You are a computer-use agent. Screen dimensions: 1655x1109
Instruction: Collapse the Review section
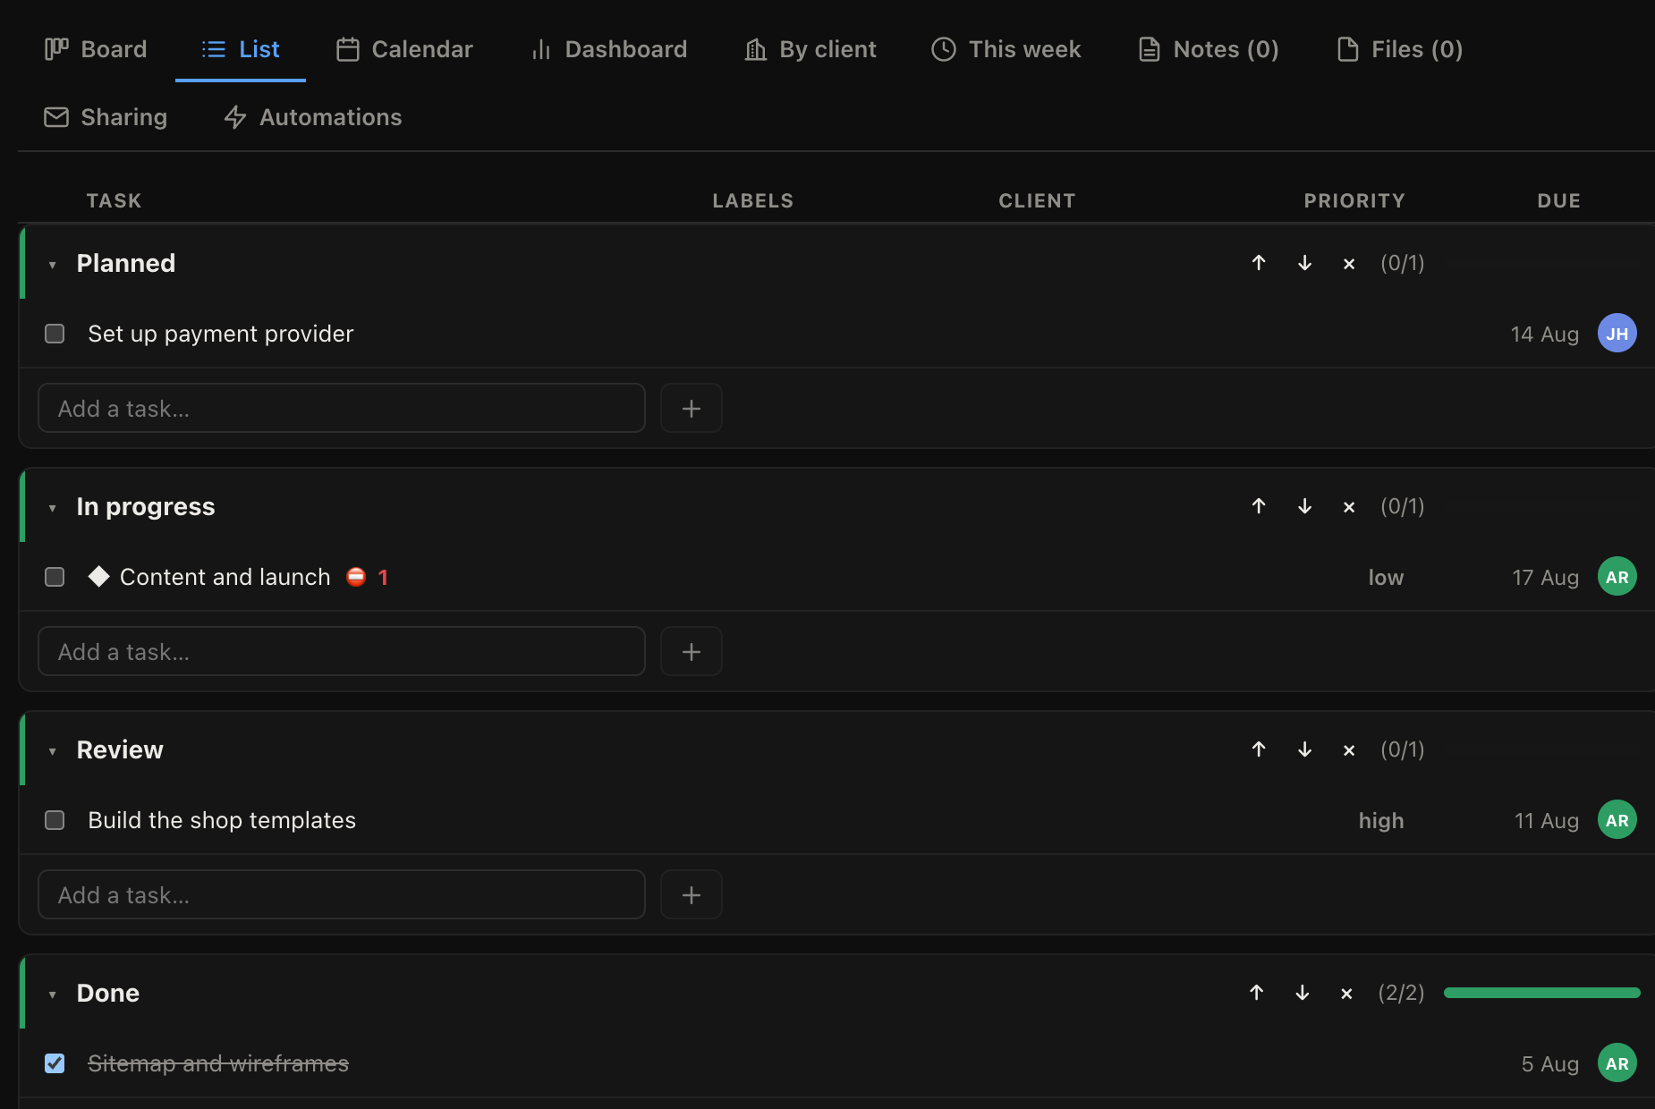tap(52, 751)
